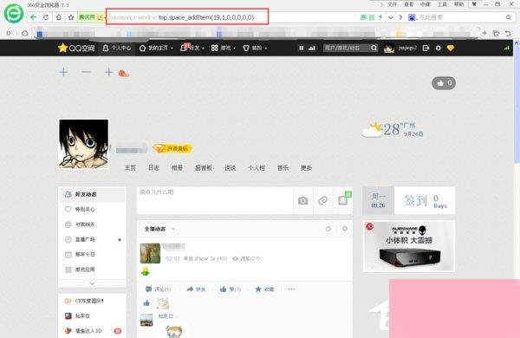The image size is (520, 338).
Task: Click the camera icon to add a photo
Action: 302,200
